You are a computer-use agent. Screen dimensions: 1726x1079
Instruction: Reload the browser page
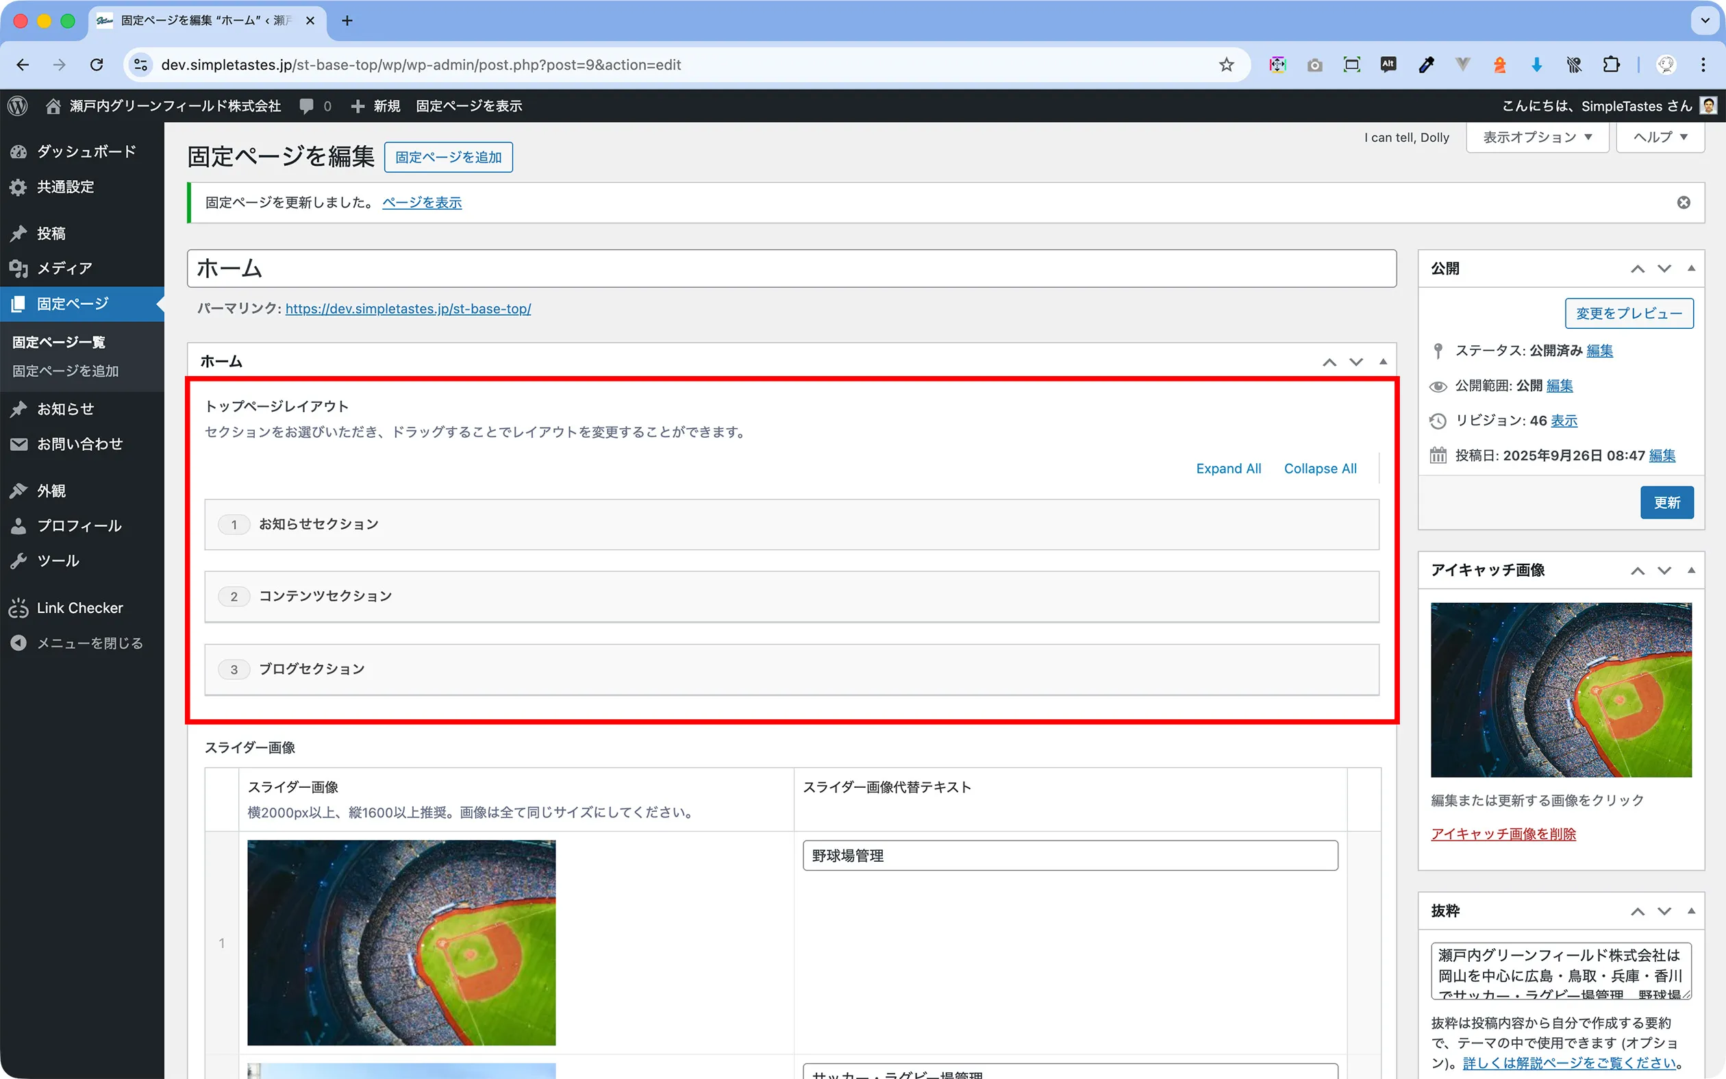click(x=97, y=65)
